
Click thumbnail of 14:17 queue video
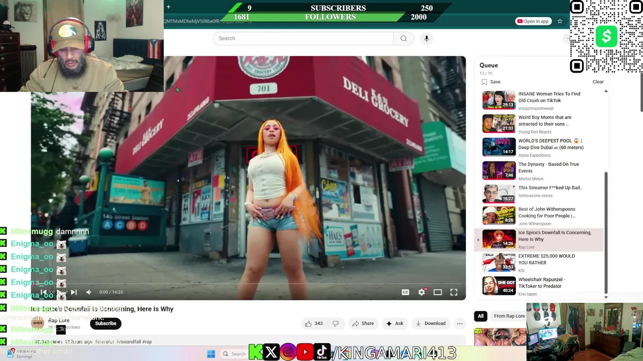pos(499,147)
